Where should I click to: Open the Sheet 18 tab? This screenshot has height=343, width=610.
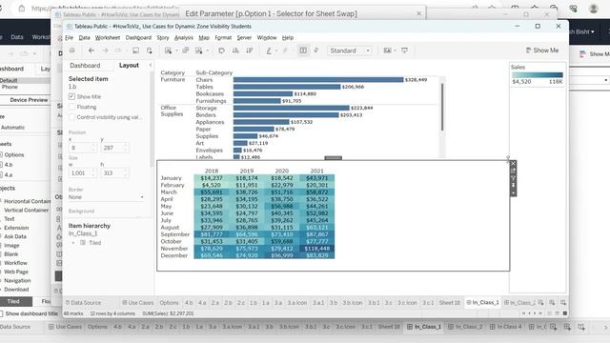450,303
